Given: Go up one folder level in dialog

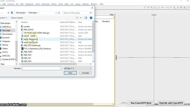Looking at the screenshot, I should [x=8, y=12].
